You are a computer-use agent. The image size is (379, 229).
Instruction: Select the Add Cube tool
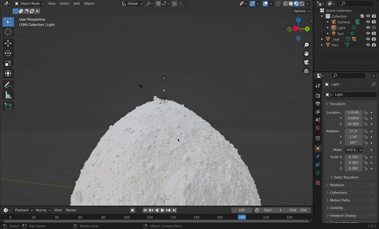click(8, 106)
